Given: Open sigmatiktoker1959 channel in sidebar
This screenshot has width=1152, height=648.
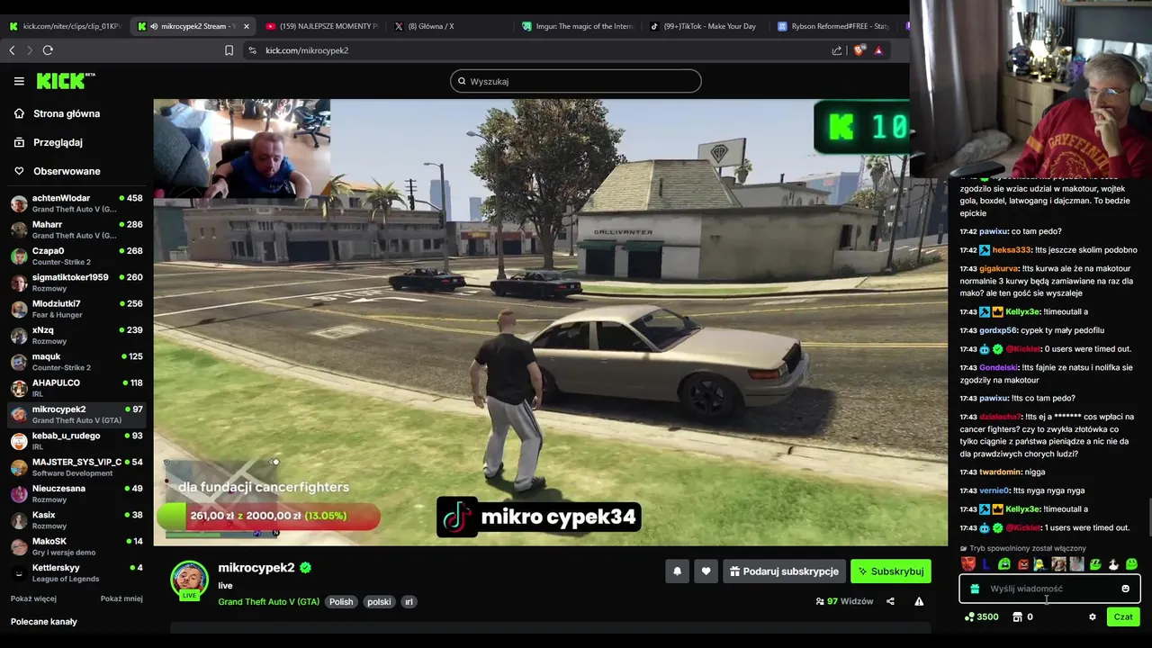Looking at the screenshot, I should pyautogui.click(x=76, y=283).
